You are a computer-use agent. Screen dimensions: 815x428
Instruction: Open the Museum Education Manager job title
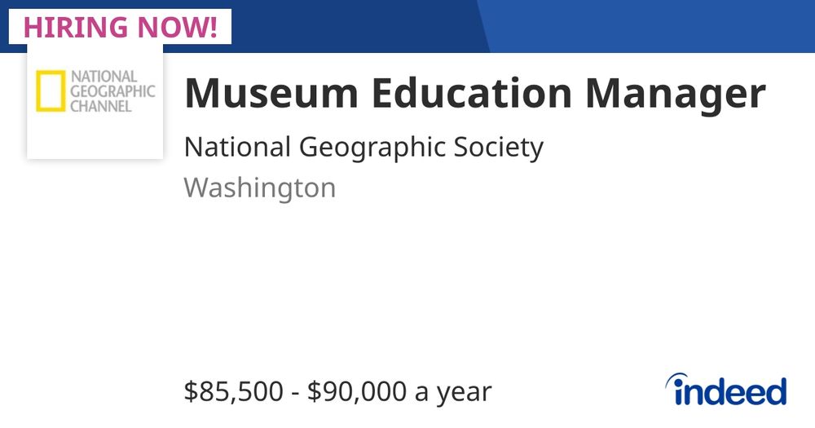(x=474, y=94)
